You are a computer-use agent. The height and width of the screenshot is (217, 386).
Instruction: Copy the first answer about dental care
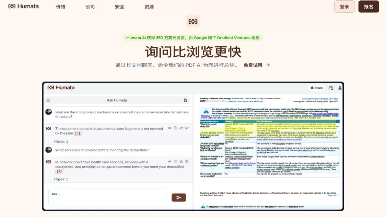pos(176,128)
